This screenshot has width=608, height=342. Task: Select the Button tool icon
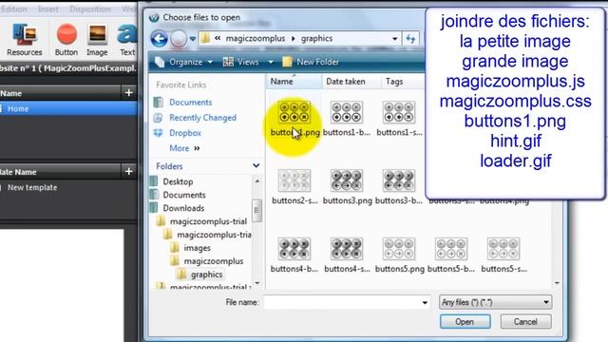click(66, 34)
